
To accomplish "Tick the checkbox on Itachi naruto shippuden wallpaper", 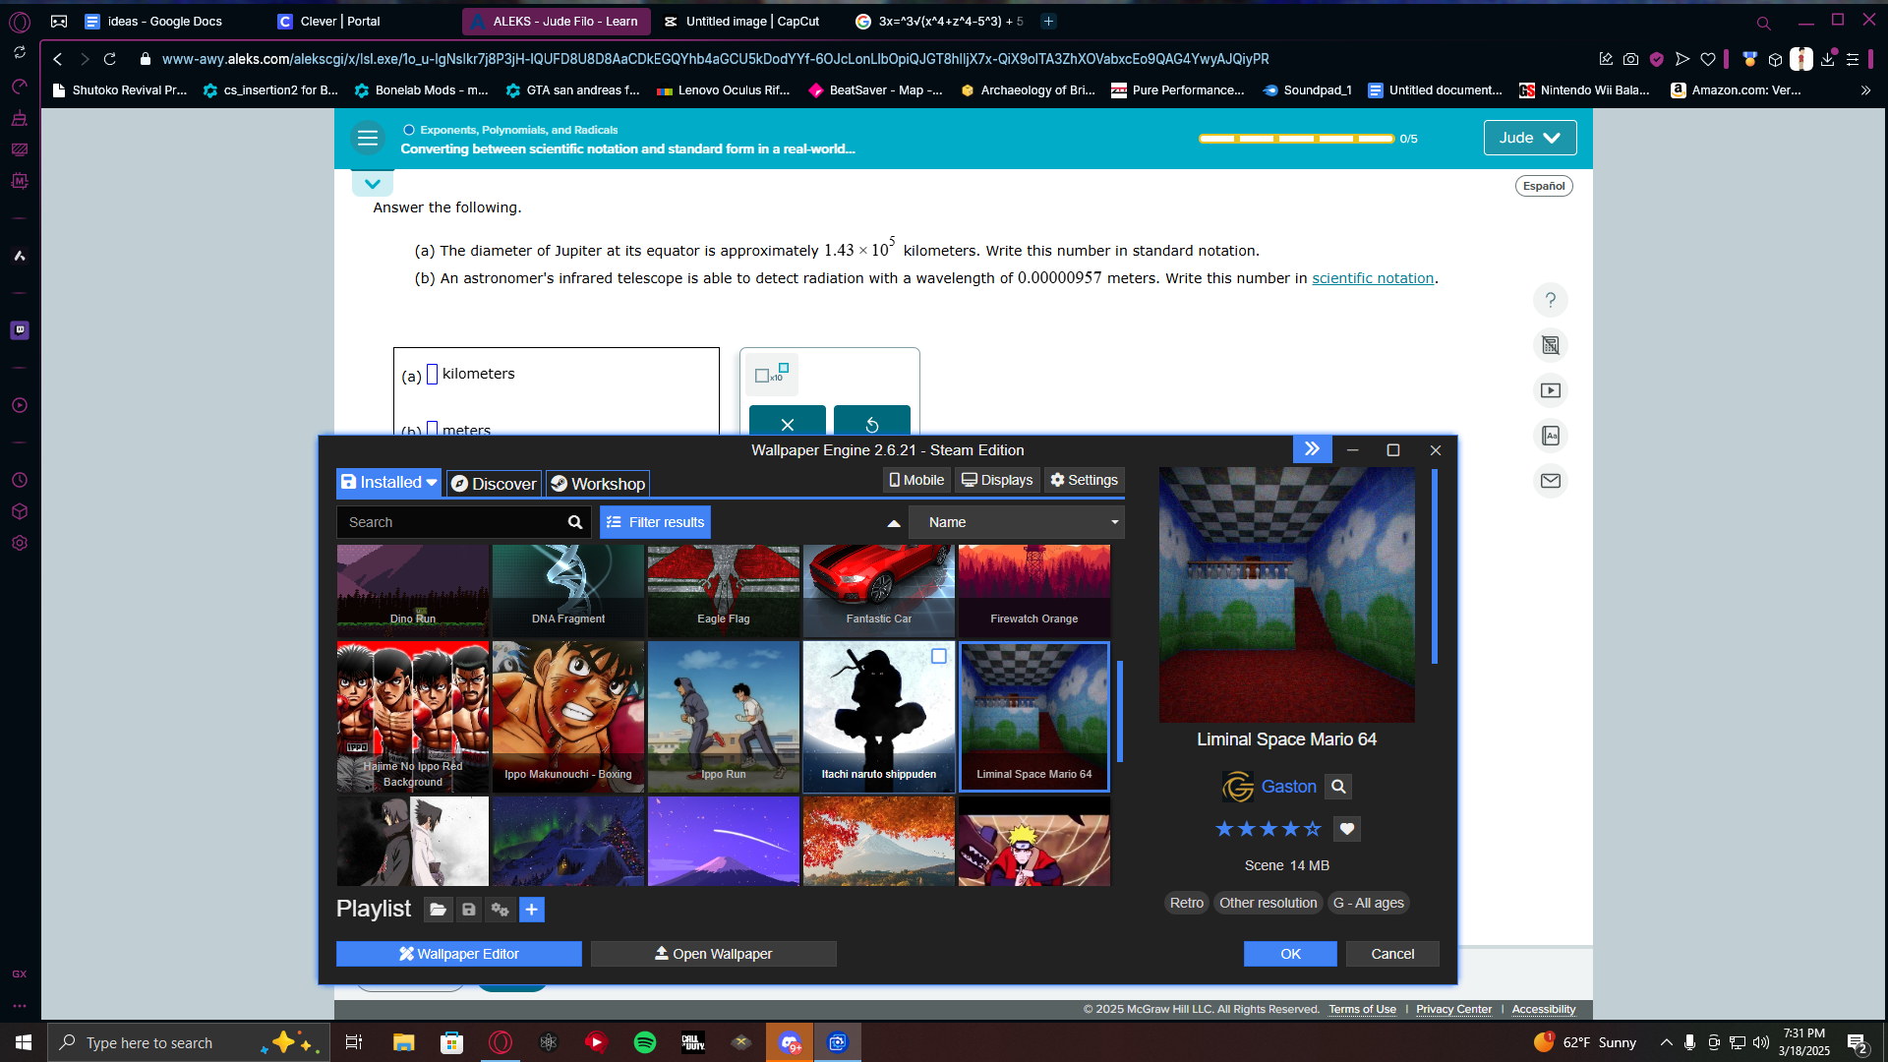I will click(939, 656).
